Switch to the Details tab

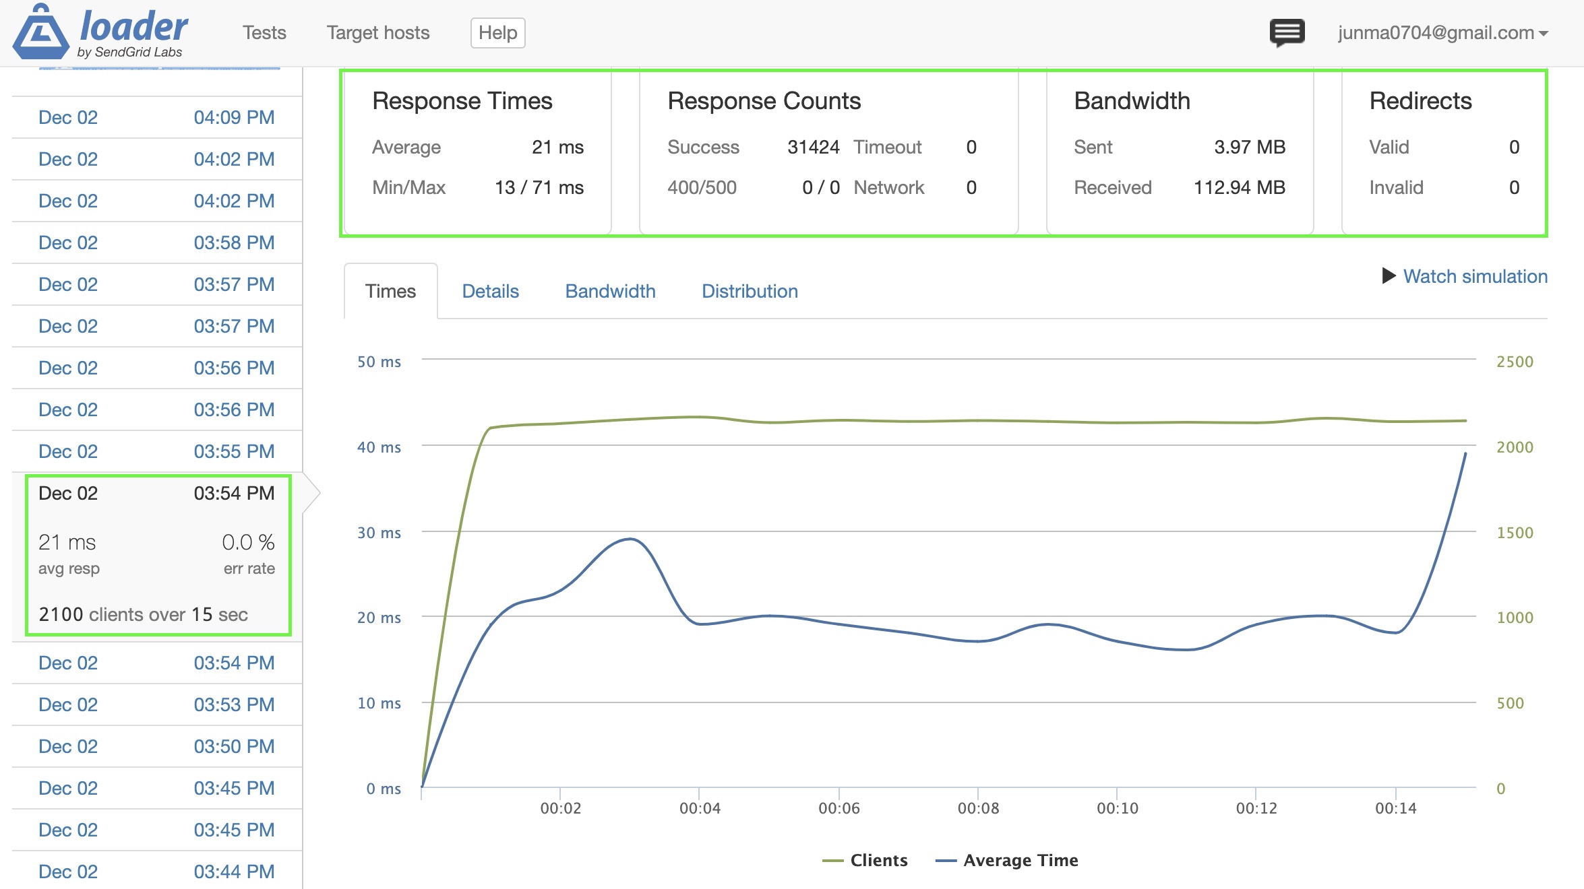490,291
